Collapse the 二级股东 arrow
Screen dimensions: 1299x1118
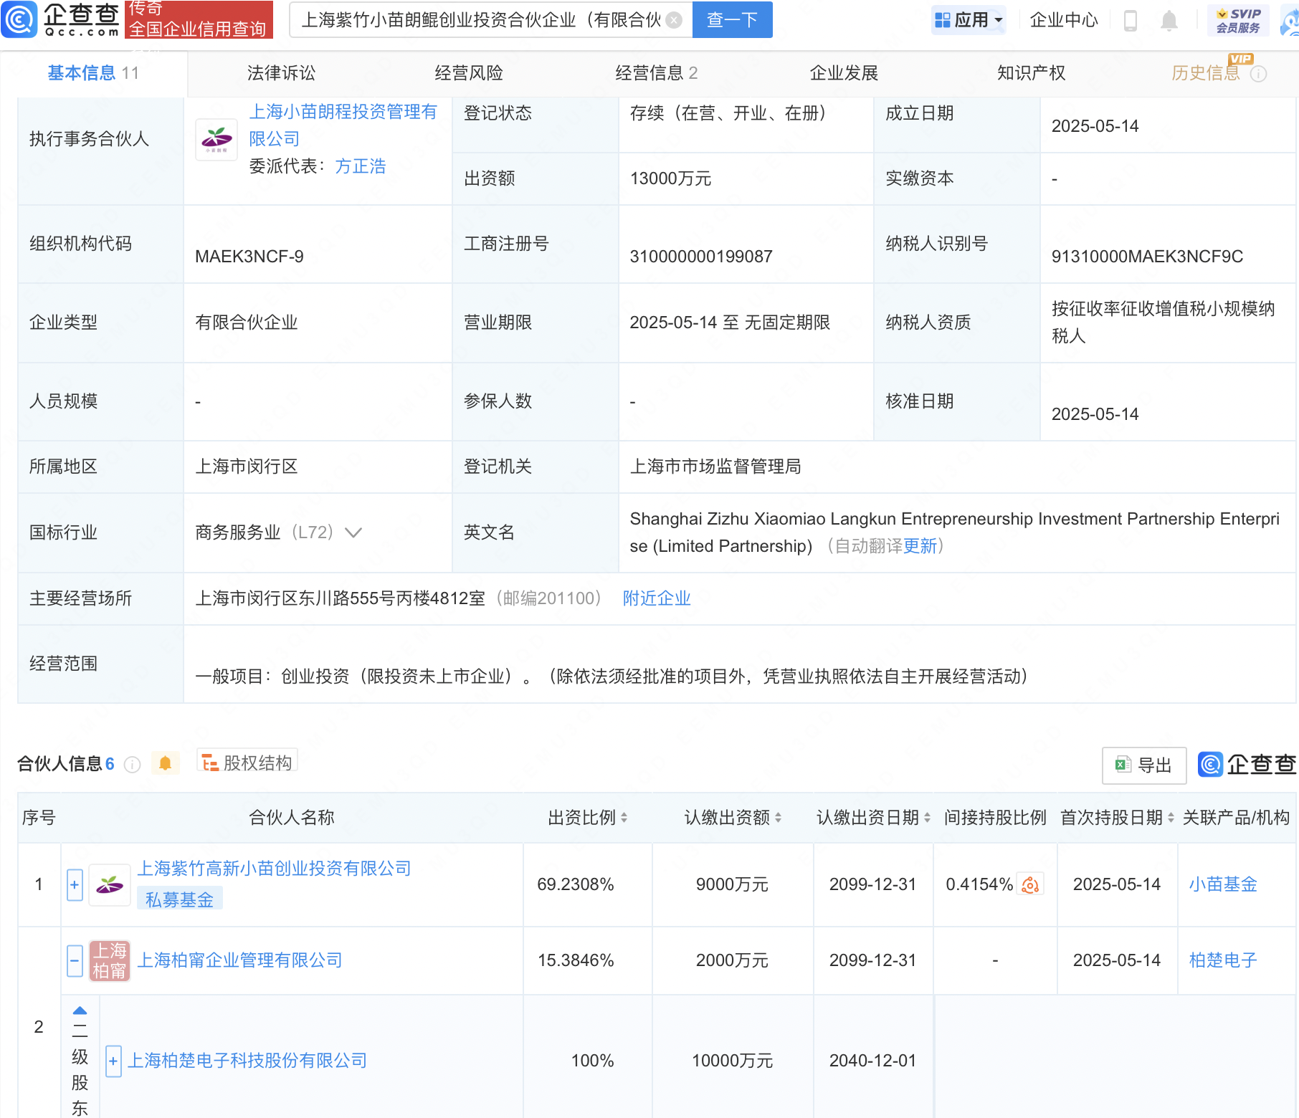pyautogui.click(x=80, y=1011)
